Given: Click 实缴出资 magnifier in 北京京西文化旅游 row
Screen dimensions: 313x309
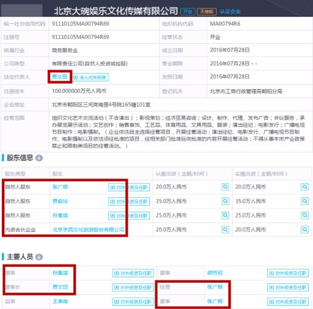Looking at the screenshot, I should (x=305, y=229).
